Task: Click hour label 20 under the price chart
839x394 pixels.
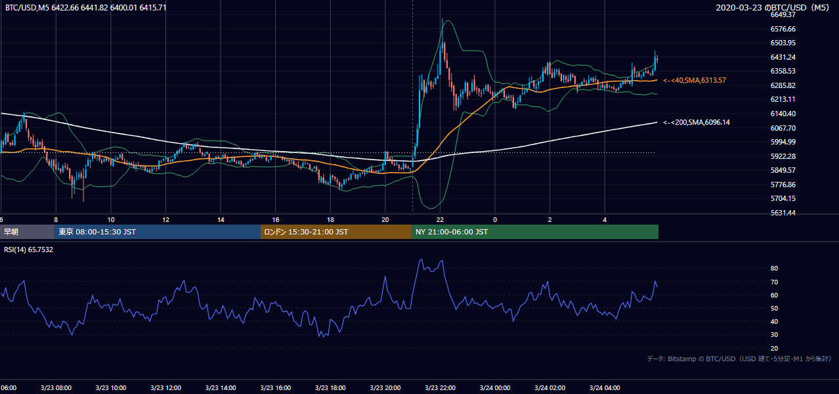Action: point(385,219)
